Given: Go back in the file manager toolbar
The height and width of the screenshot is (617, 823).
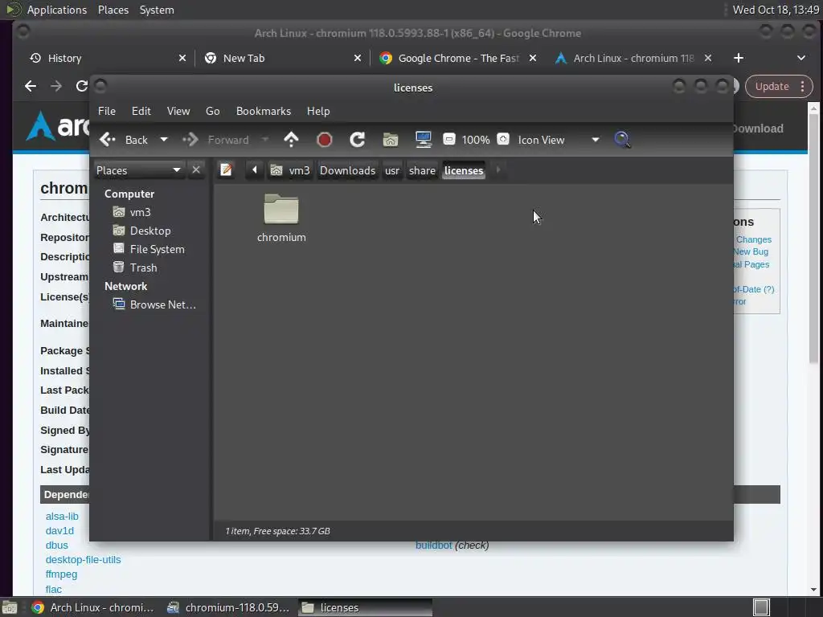Looking at the screenshot, I should pyautogui.click(x=124, y=140).
